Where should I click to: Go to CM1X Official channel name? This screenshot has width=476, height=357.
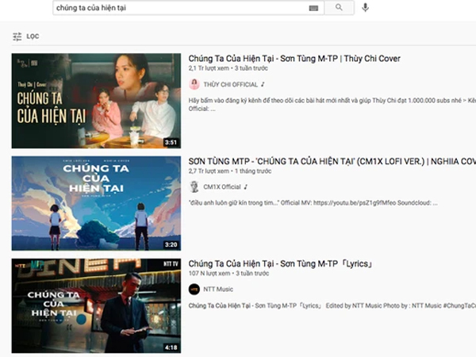click(x=222, y=186)
